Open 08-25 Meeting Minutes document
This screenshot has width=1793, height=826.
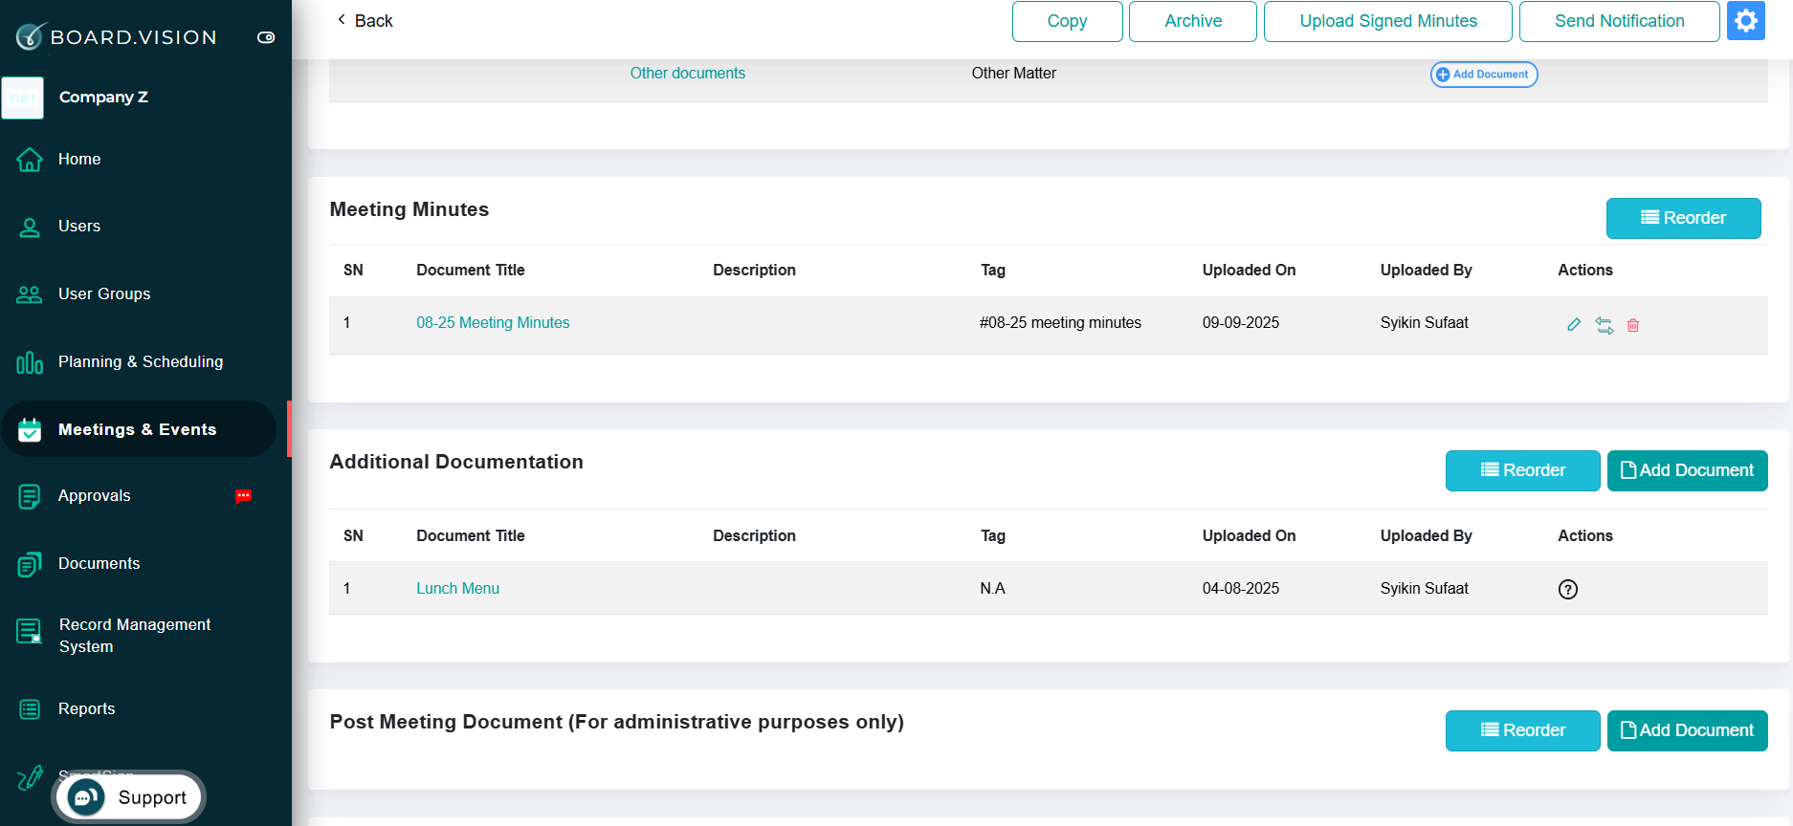click(x=493, y=323)
